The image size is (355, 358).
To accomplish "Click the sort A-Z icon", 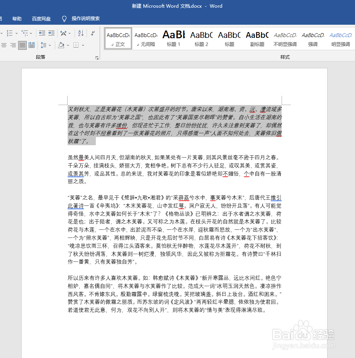I will pos(80,33).
